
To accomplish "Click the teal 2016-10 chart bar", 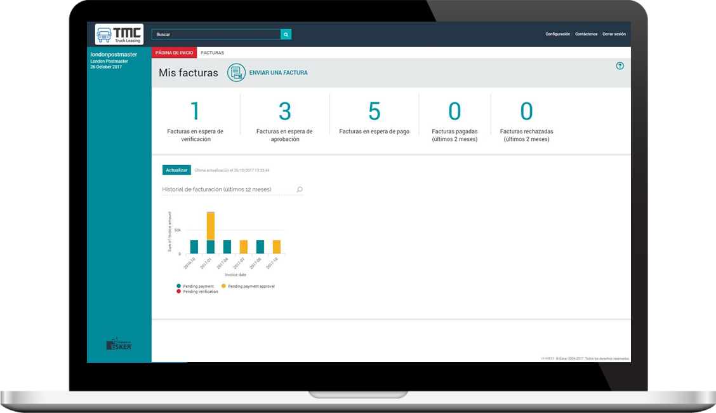I will 194,247.
